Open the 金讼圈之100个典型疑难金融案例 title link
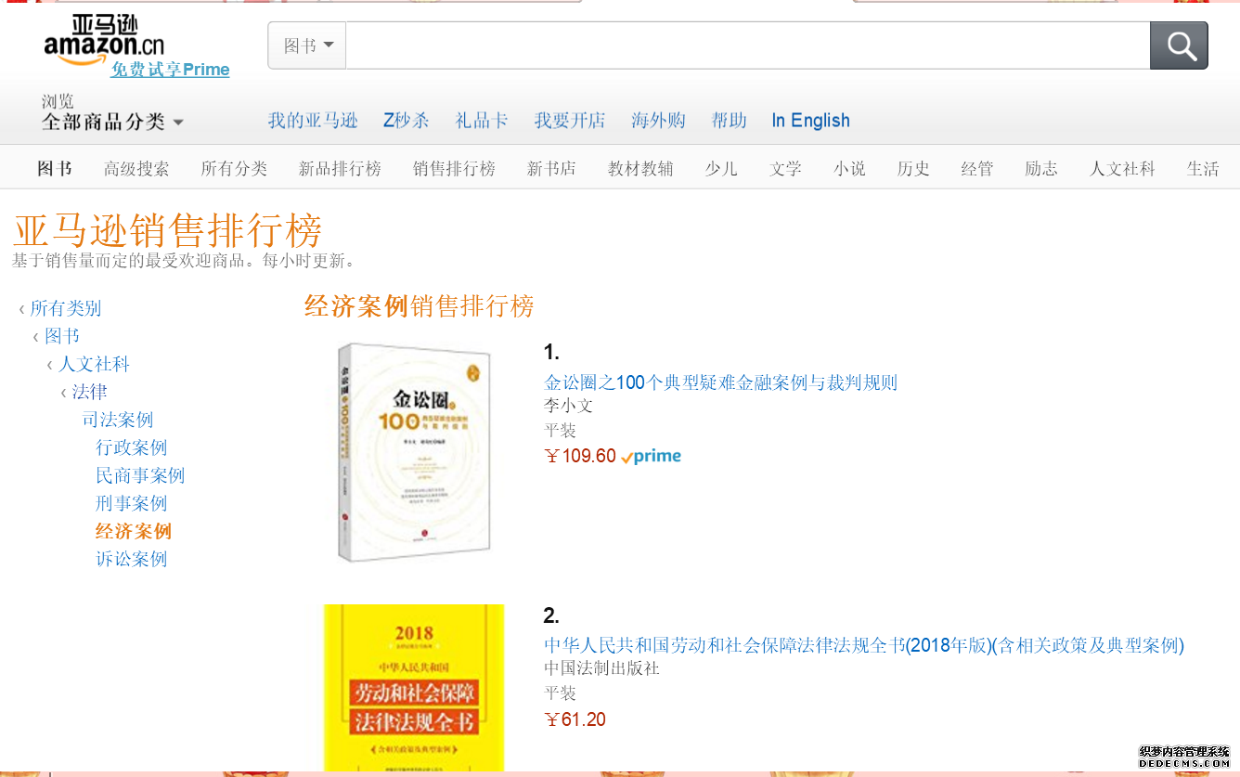 pyautogui.click(x=720, y=382)
